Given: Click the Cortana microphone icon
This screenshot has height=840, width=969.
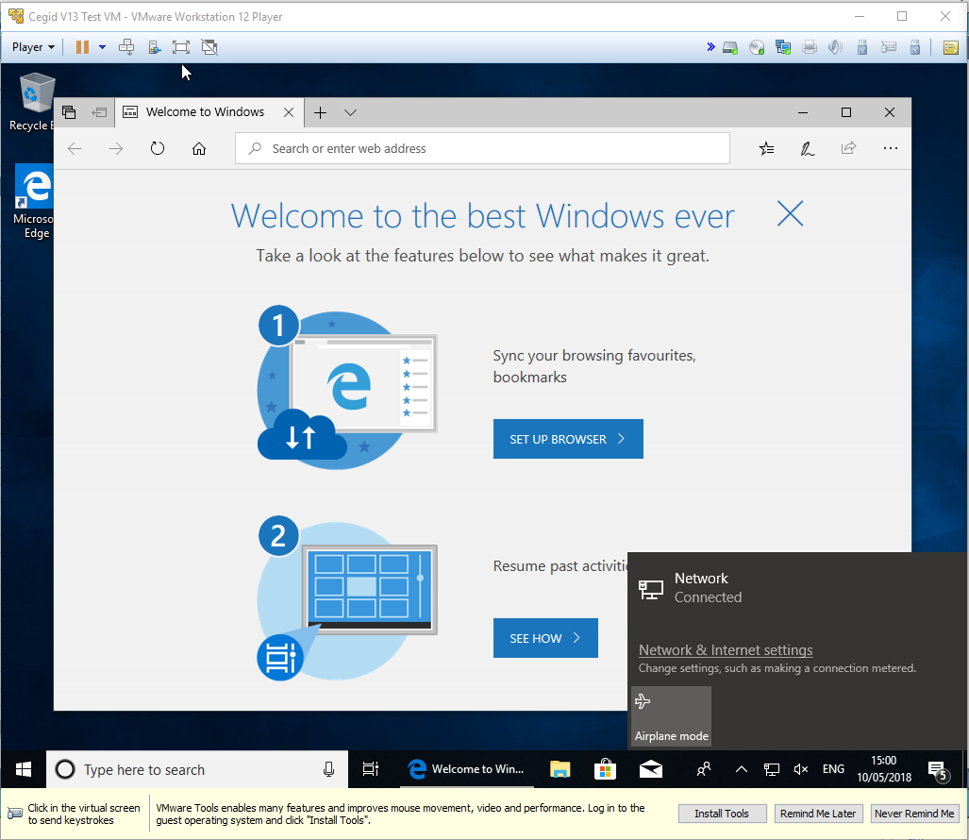Looking at the screenshot, I should tap(328, 769).
